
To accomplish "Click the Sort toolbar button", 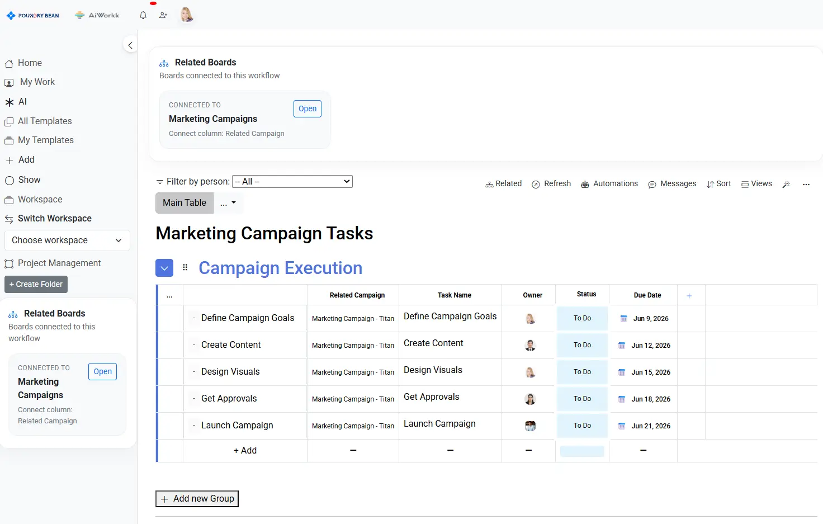I will point(719,184).
